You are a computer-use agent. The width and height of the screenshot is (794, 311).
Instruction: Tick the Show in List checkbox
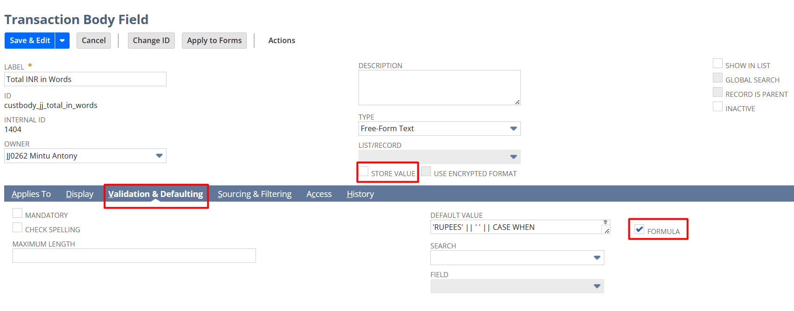click(717, 64)
